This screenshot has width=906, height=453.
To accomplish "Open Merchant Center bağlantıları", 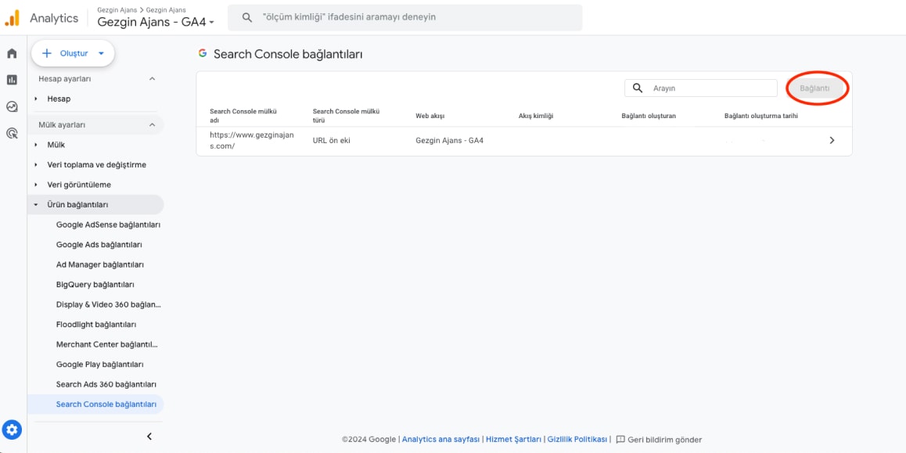I will [107, 344].
